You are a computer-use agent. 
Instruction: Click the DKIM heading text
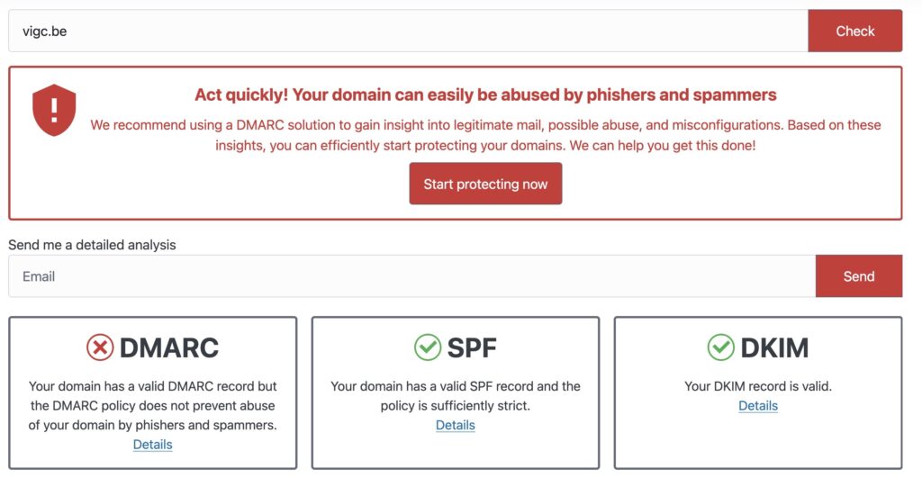tap(774, 347)
